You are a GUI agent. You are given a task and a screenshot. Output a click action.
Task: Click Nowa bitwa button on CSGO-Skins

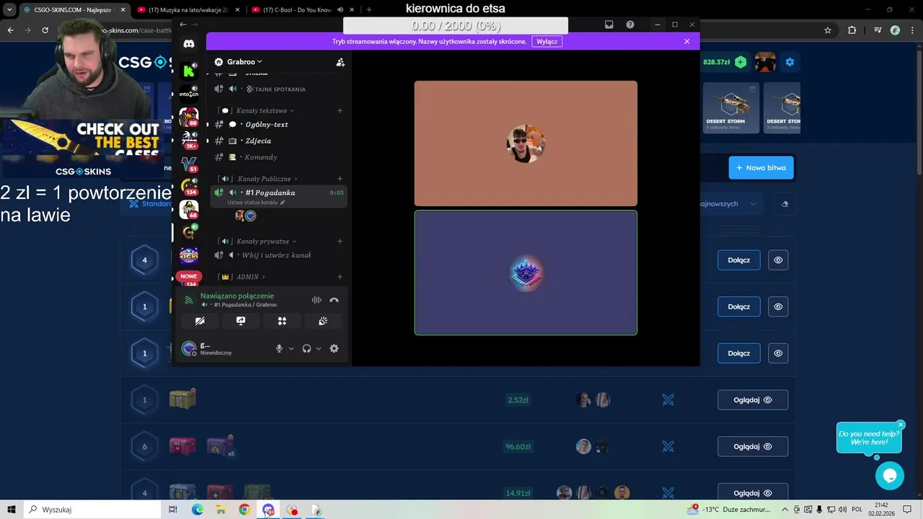pos(761,168)
